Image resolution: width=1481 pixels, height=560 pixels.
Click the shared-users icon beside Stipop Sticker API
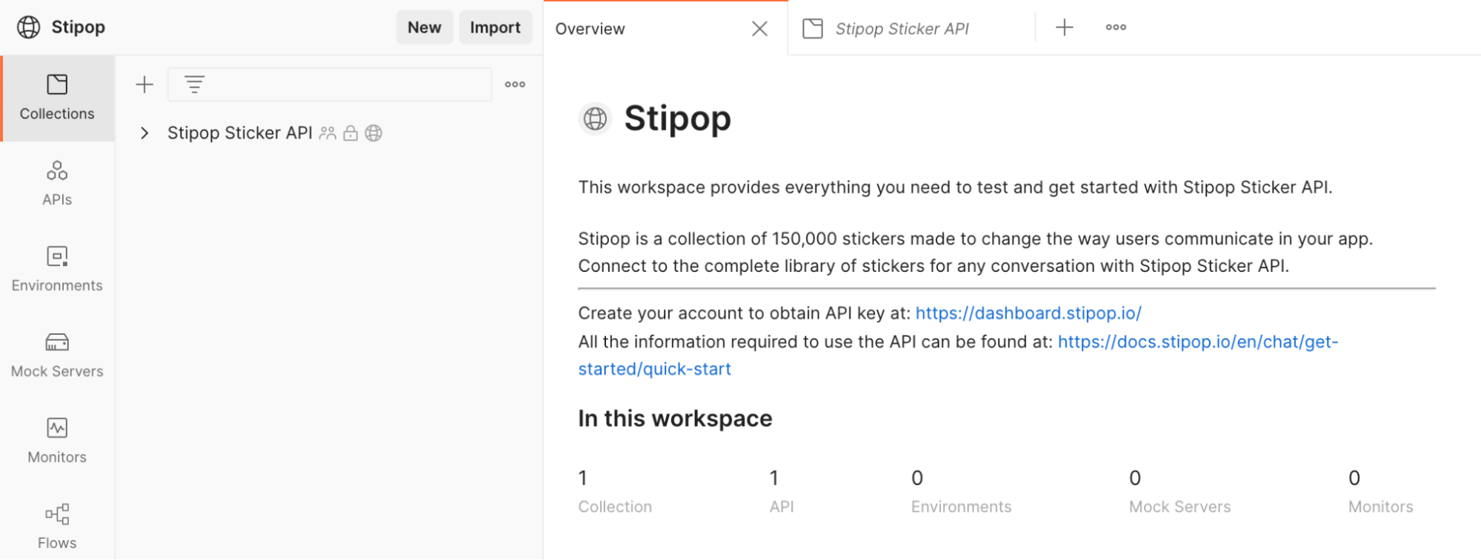click(327, 133)
